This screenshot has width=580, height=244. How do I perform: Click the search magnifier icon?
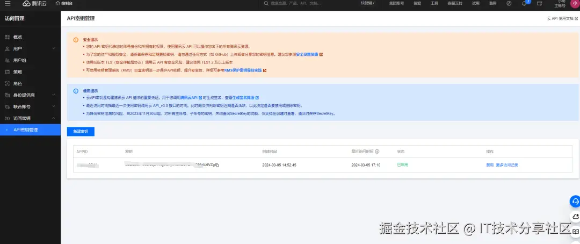(x=266, y=3)
